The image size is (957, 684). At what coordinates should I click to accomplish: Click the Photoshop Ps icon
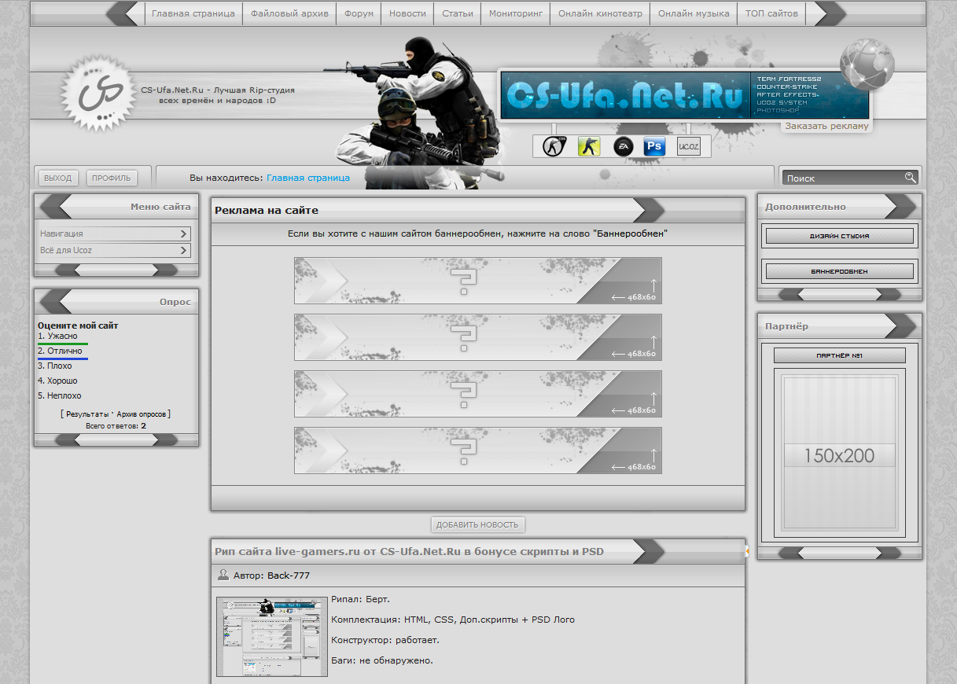coord(654,146)
